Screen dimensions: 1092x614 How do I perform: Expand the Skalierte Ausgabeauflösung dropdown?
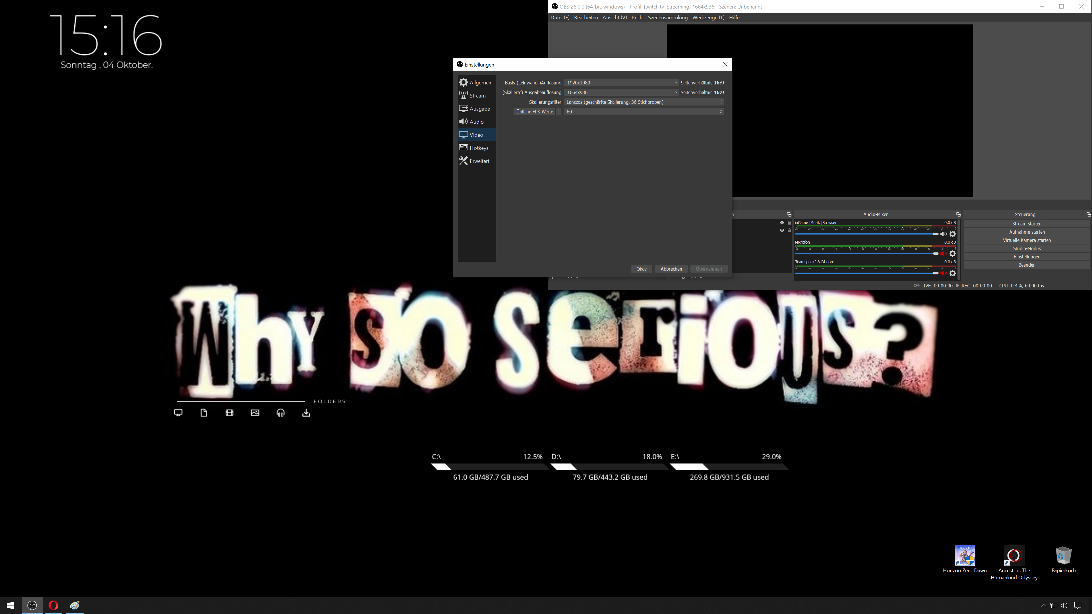[676, 92]
